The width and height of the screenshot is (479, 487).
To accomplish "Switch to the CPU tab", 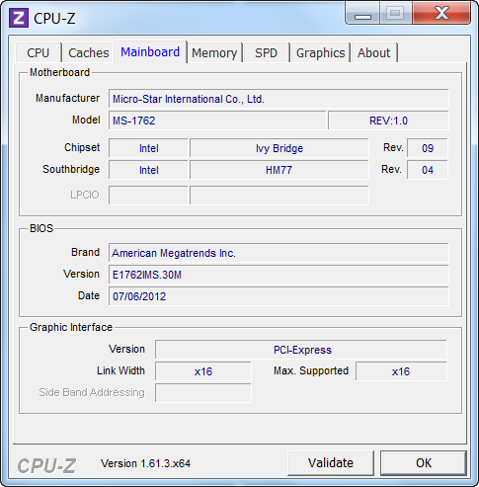I will 39,52.
